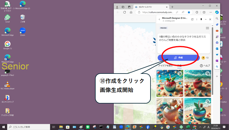Image resolution: width=229 pixels, height=130 pixels.
Task: Click the Designer panel vertical scrollbar
Action: pos(212,61)
